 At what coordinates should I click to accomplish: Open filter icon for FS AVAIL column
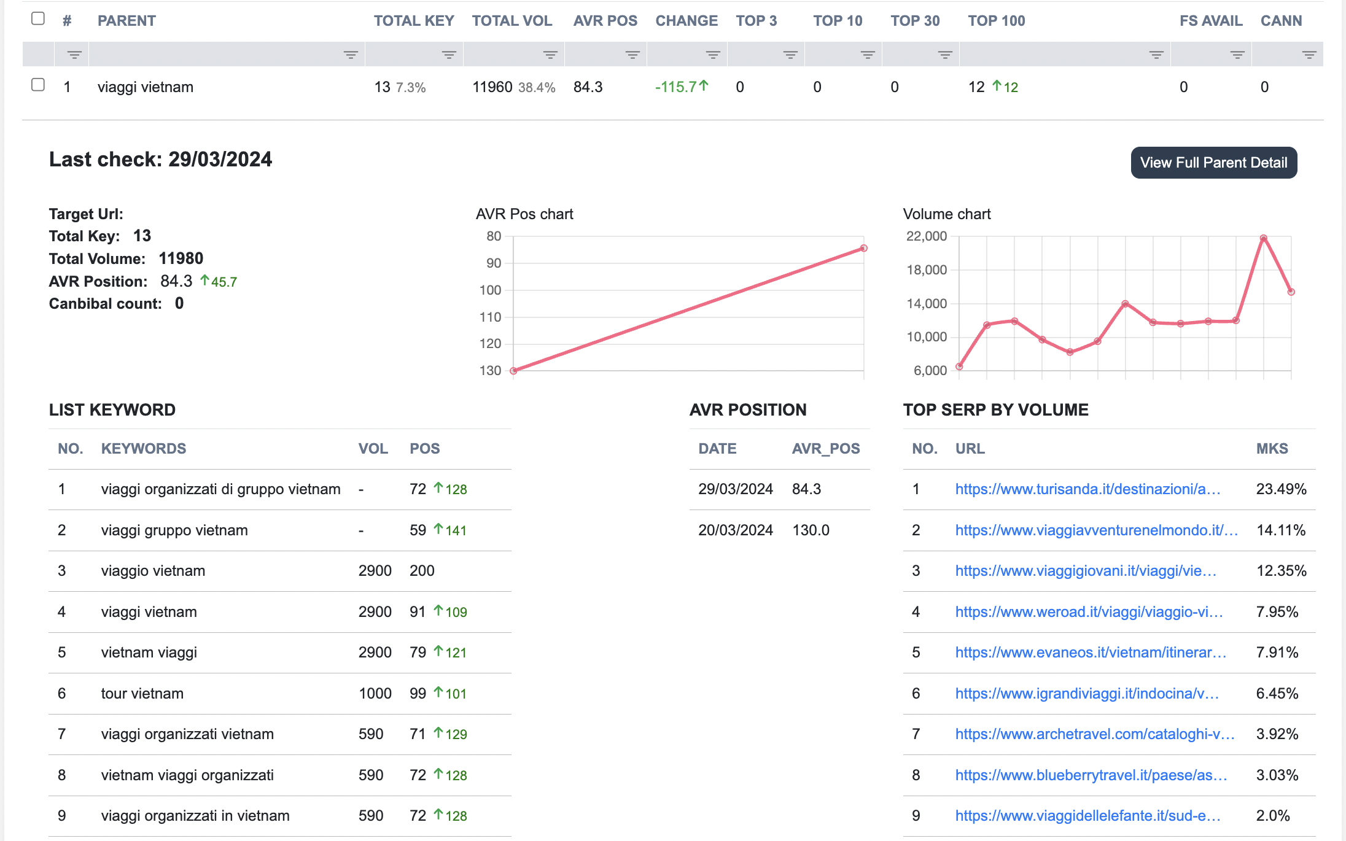[1237, 55]
